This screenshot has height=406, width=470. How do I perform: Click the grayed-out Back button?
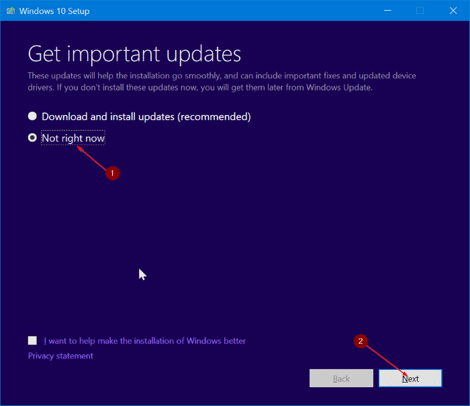click(341, 378)
